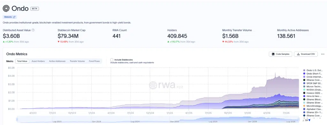Switch to the Transfer Volume tab
The height and width of the screenshot is (125, 327).
(x=77, y=61)
